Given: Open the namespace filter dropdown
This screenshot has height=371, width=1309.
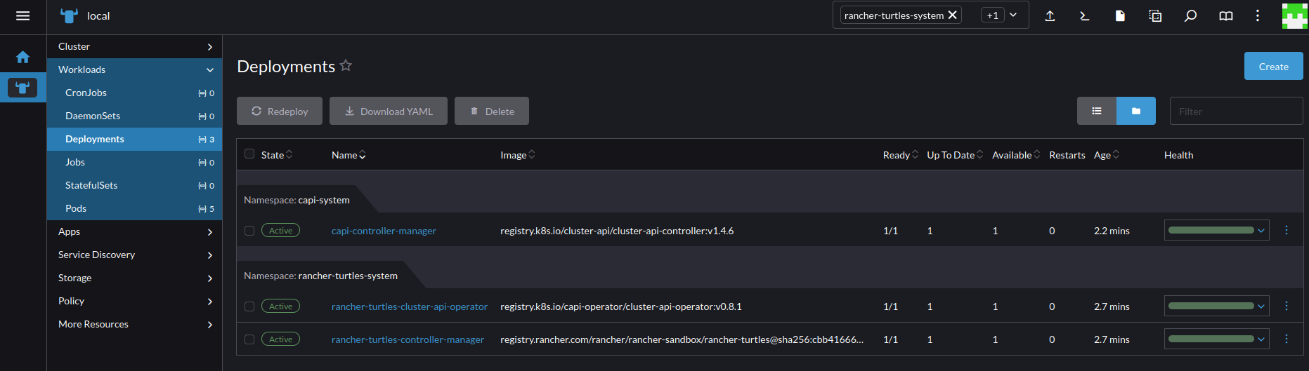Looking at the screenshot, I should coord(1013,15).
